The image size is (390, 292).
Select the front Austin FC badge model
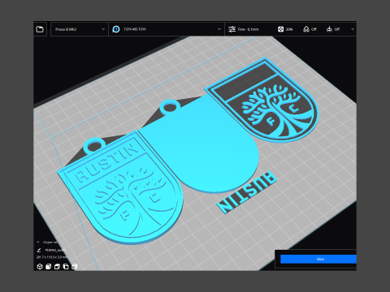[x=119, y=189]
